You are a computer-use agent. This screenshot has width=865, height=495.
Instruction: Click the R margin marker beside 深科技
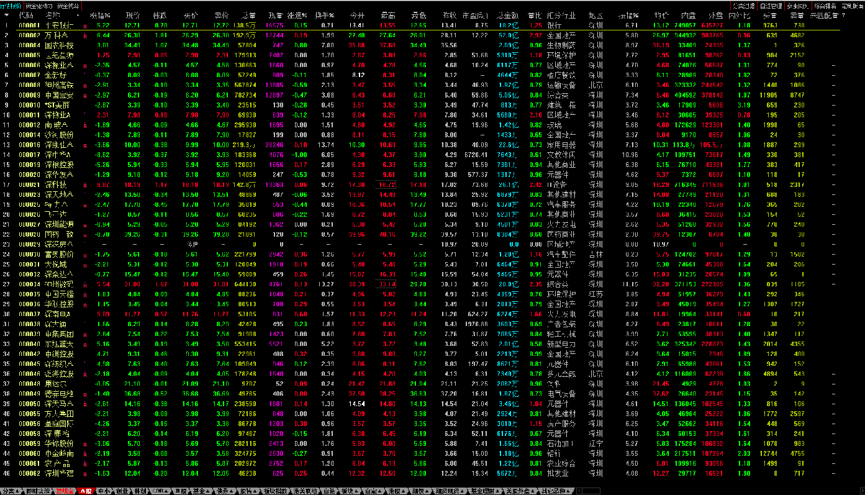tap(85, 185)
